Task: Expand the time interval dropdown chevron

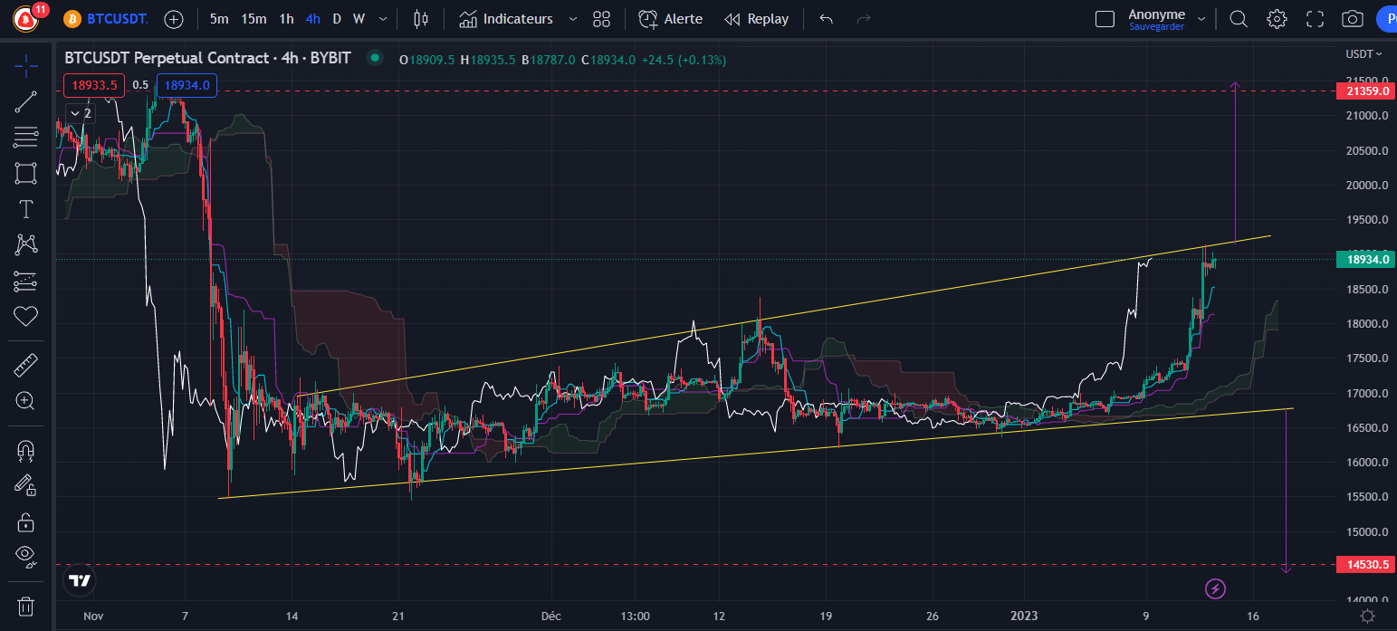Action: pos(384,19)
